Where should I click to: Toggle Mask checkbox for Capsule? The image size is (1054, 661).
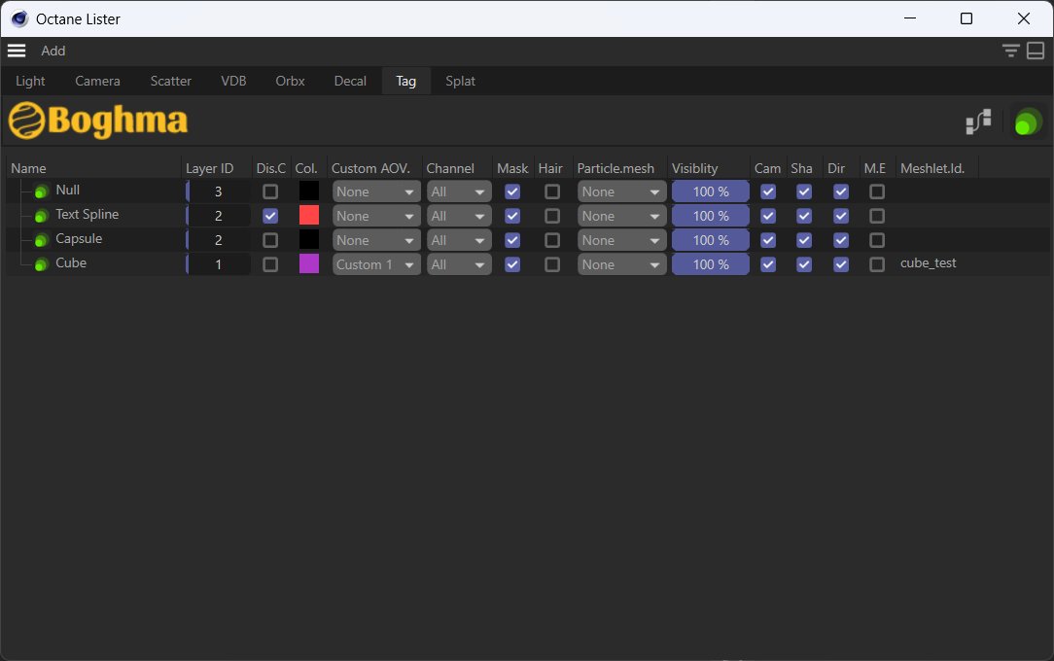click(x=512, y=240)
